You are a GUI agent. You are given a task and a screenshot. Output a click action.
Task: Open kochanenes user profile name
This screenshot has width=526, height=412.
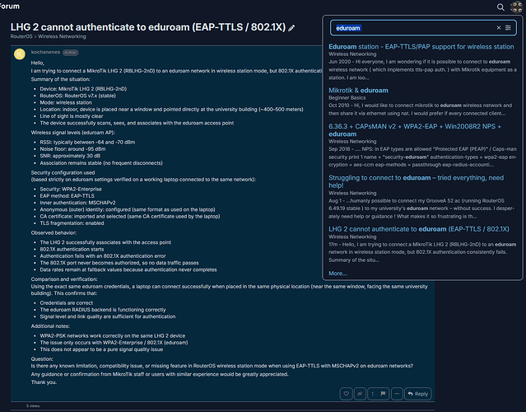pos(45,52)
